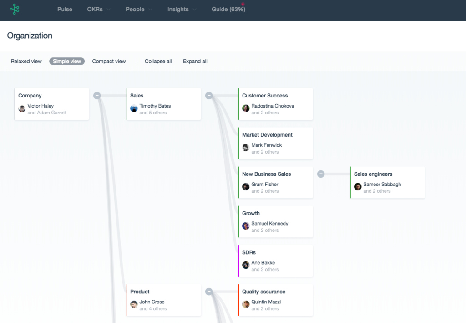Open the People dropdown chevron
The width and height of the screenshot is (466, 323).
(x=150, y=10)
